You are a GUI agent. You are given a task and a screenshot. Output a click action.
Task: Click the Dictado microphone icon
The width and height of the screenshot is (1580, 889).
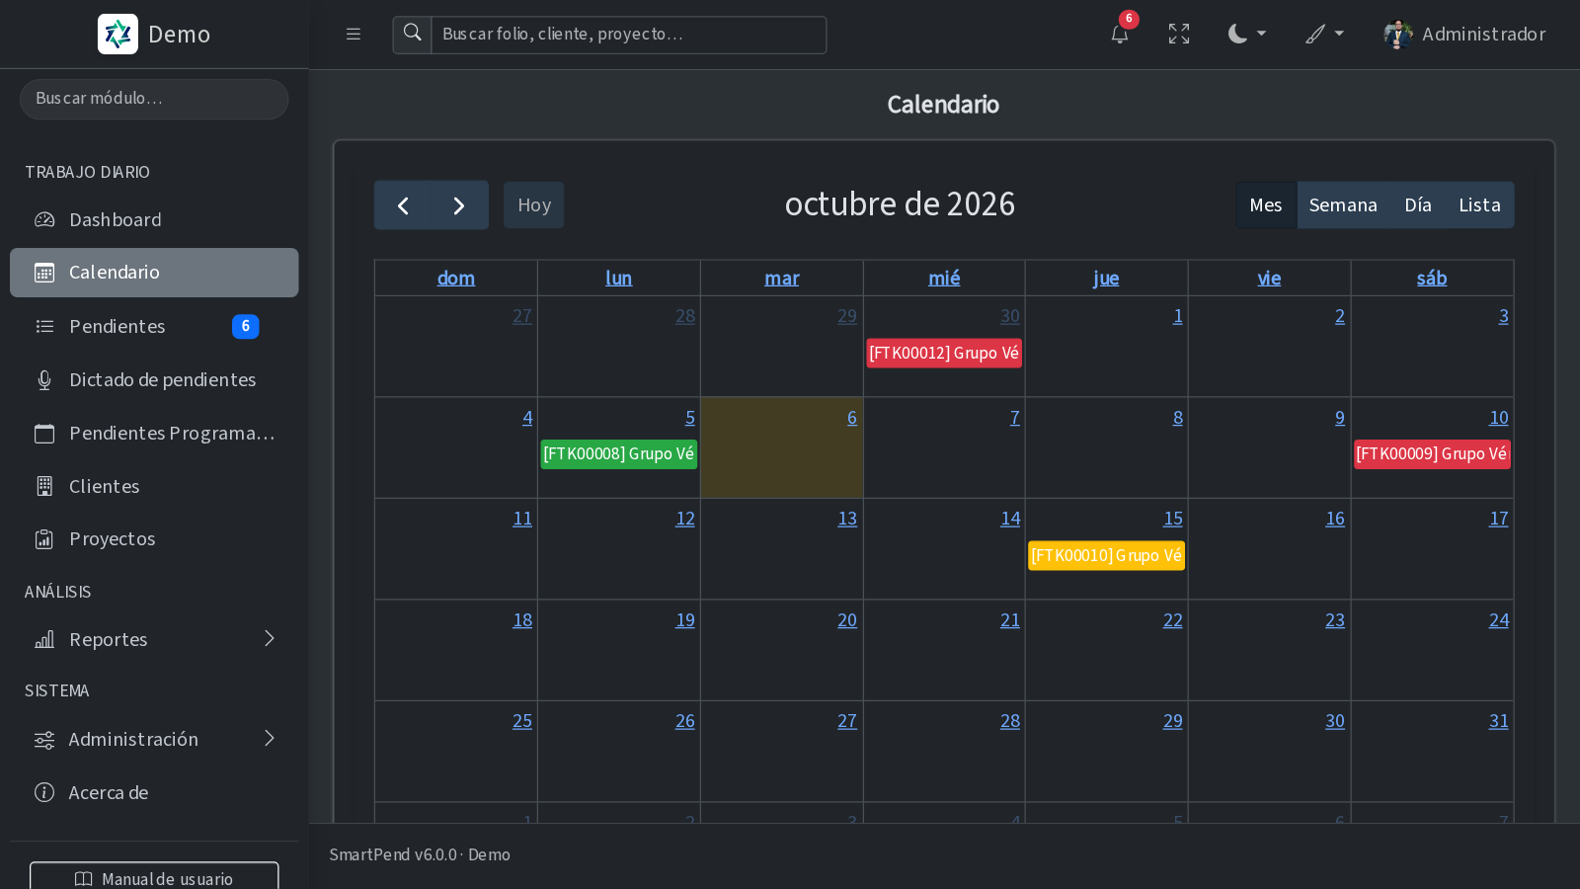click(44, 379)
